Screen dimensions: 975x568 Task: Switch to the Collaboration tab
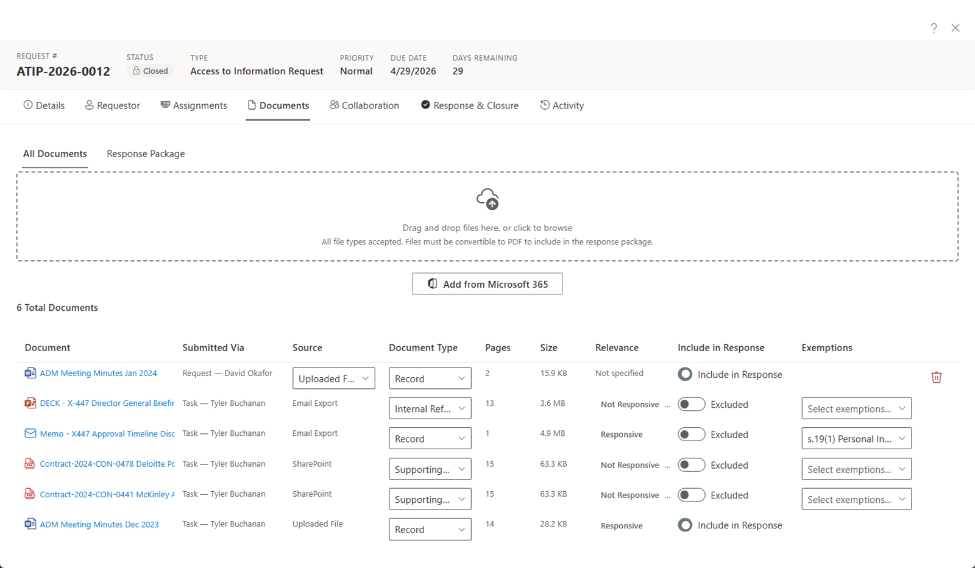tap(364, 105)
